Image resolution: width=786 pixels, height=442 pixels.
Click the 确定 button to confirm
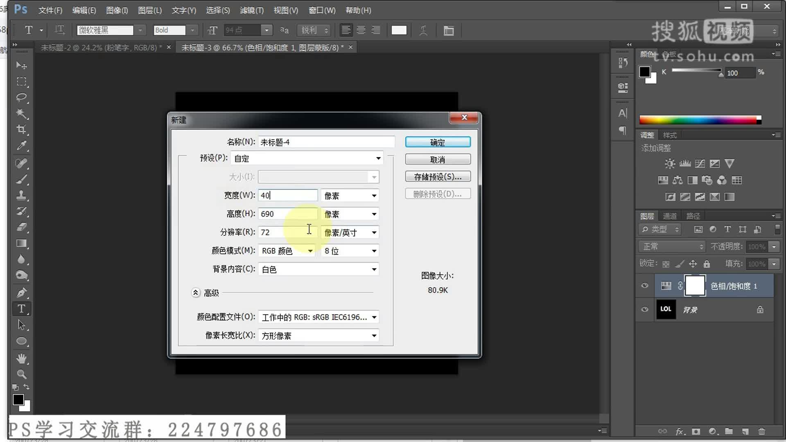(x=438, y=142)
